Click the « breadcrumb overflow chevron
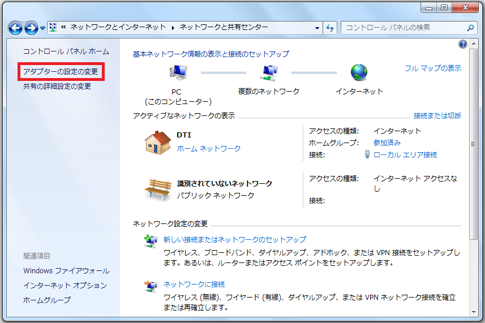 (x=63, y=27)
